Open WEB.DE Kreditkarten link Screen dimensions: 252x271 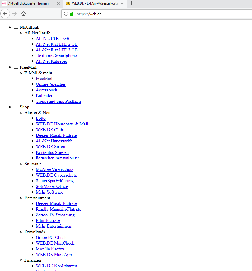56,266
